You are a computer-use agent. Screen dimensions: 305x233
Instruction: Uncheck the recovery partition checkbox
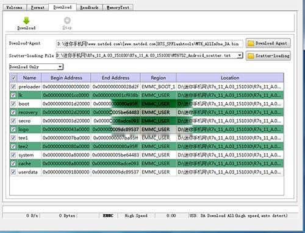click(x=13, y=112)
